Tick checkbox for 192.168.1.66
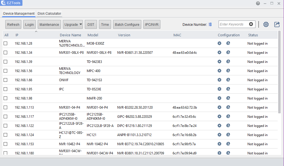 point(6,80)
